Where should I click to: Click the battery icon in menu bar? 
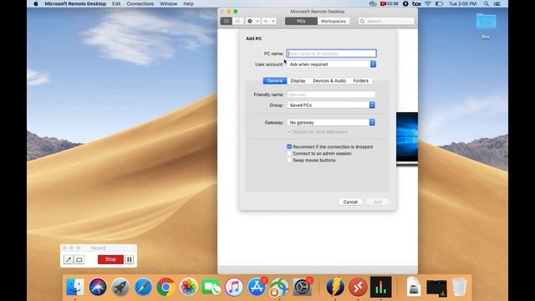click(440, 3)
